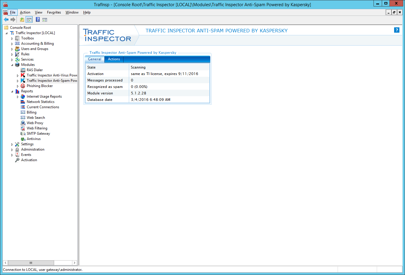Click the tree scrollbar left arrow

tap(5, 263)
